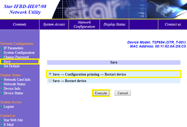Click the MAC Address 00:11:62:0A:D9:C0 text
Viewport: 187px width, 127px height.
coord(158,46)
